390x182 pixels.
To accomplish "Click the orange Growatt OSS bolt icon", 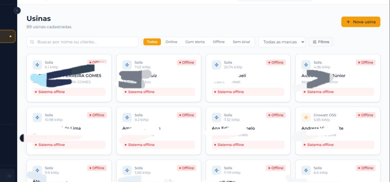I will coord(306,117).
